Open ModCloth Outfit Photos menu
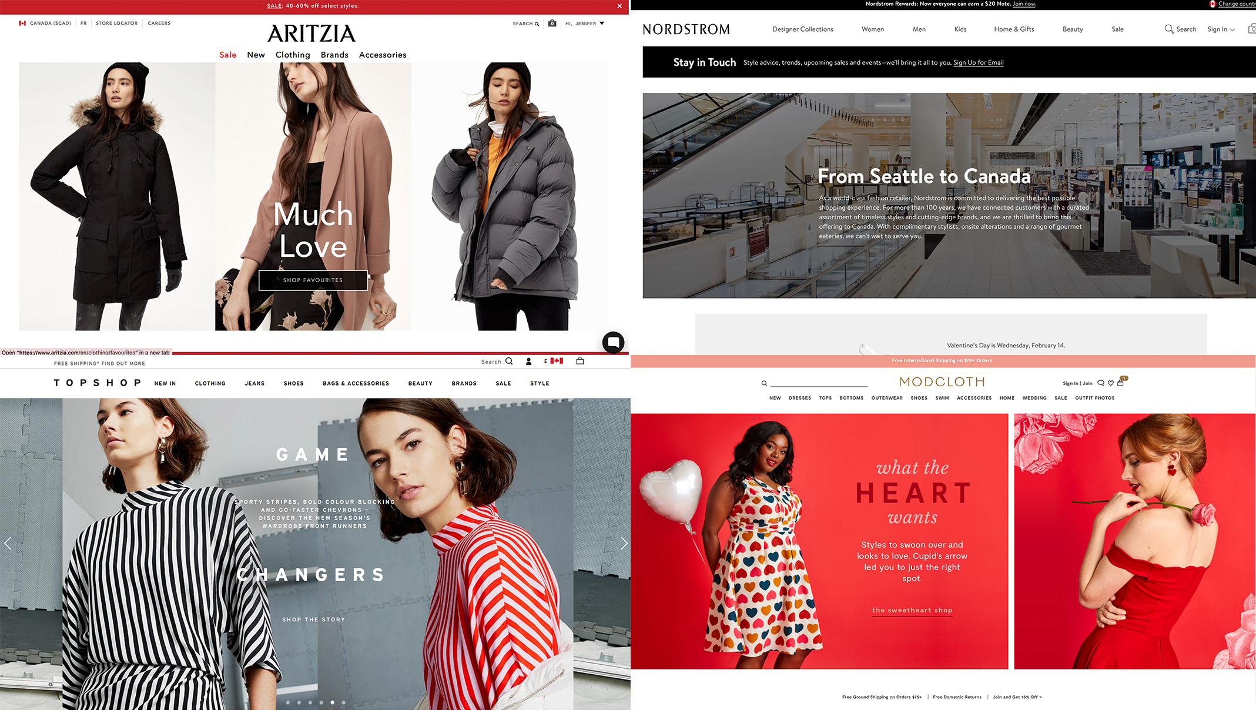Viewport: 1256px width, 710px height. 1095,398
